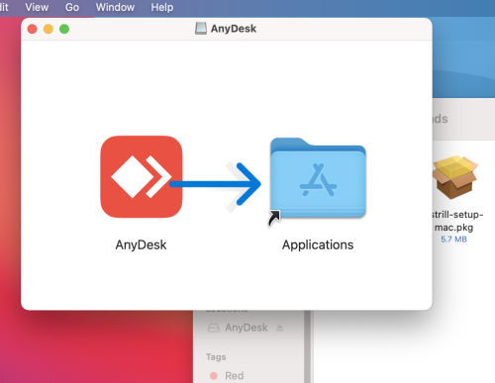
Task: Select AnyDesk drive in Finder sidebar
Action: [246, 328]
